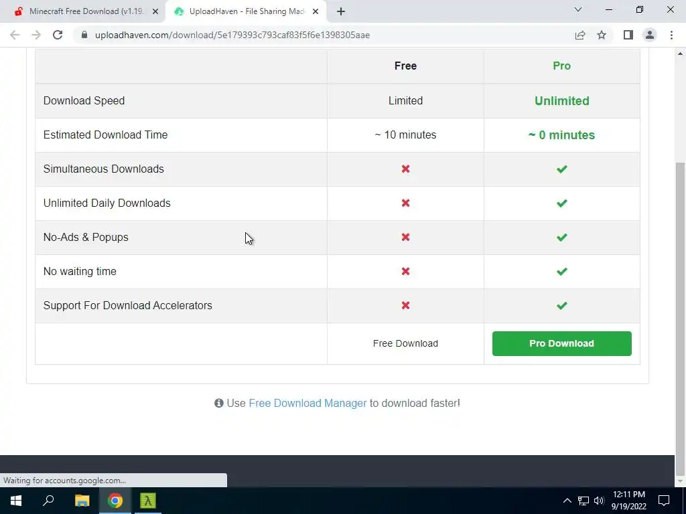Image resolution: width=686 pixels, height=514 pixels.
Task: Open network status tray icon
Action: tap(584, 501)
